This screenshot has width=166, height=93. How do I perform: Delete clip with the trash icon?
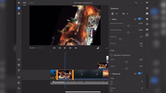(19, 70)
